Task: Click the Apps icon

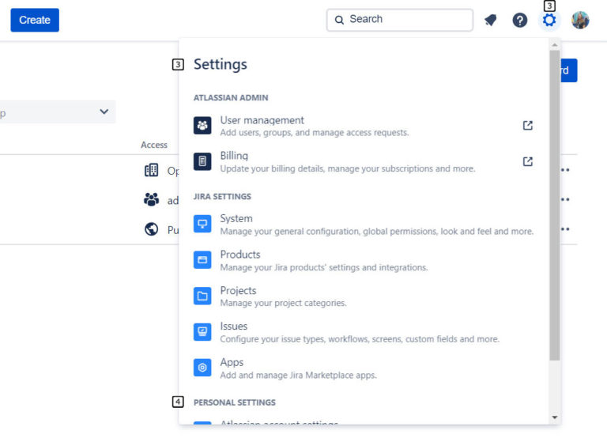Action: point(202,368)
